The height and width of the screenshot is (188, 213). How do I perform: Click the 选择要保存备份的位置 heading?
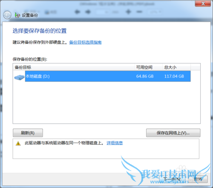40,31
